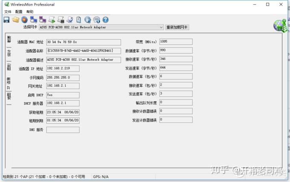The image size is (290, 182).
Task: Click the 适配器 IP 地址 field 192.168.2.219
Action: tap(63, 68)
